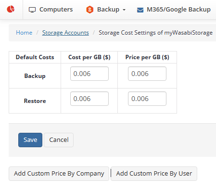The width and height of the screenshot is (216, 191).
Task: Expand the Backup dropdown arrow
Action: click(x=124, y=10)
